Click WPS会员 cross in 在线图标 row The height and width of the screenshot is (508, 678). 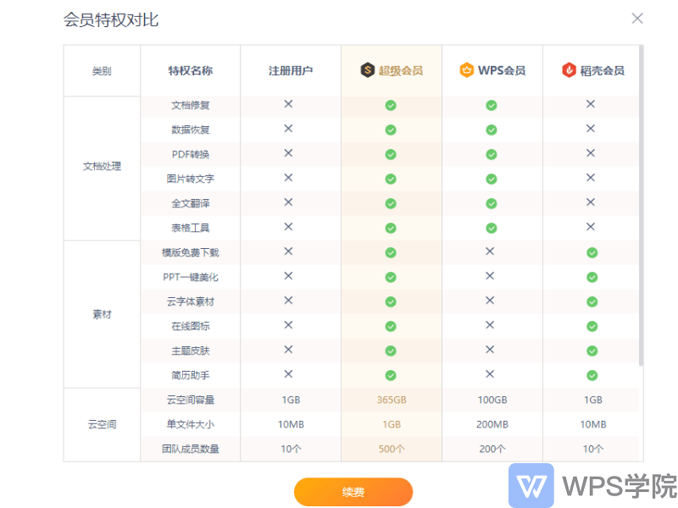[490, 325]
